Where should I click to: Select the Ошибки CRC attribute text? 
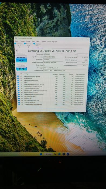tap(28, 98)
